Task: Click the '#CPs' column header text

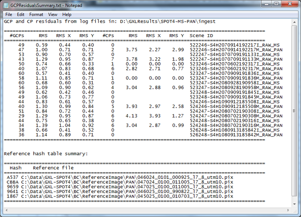Action: pos(108,36)
